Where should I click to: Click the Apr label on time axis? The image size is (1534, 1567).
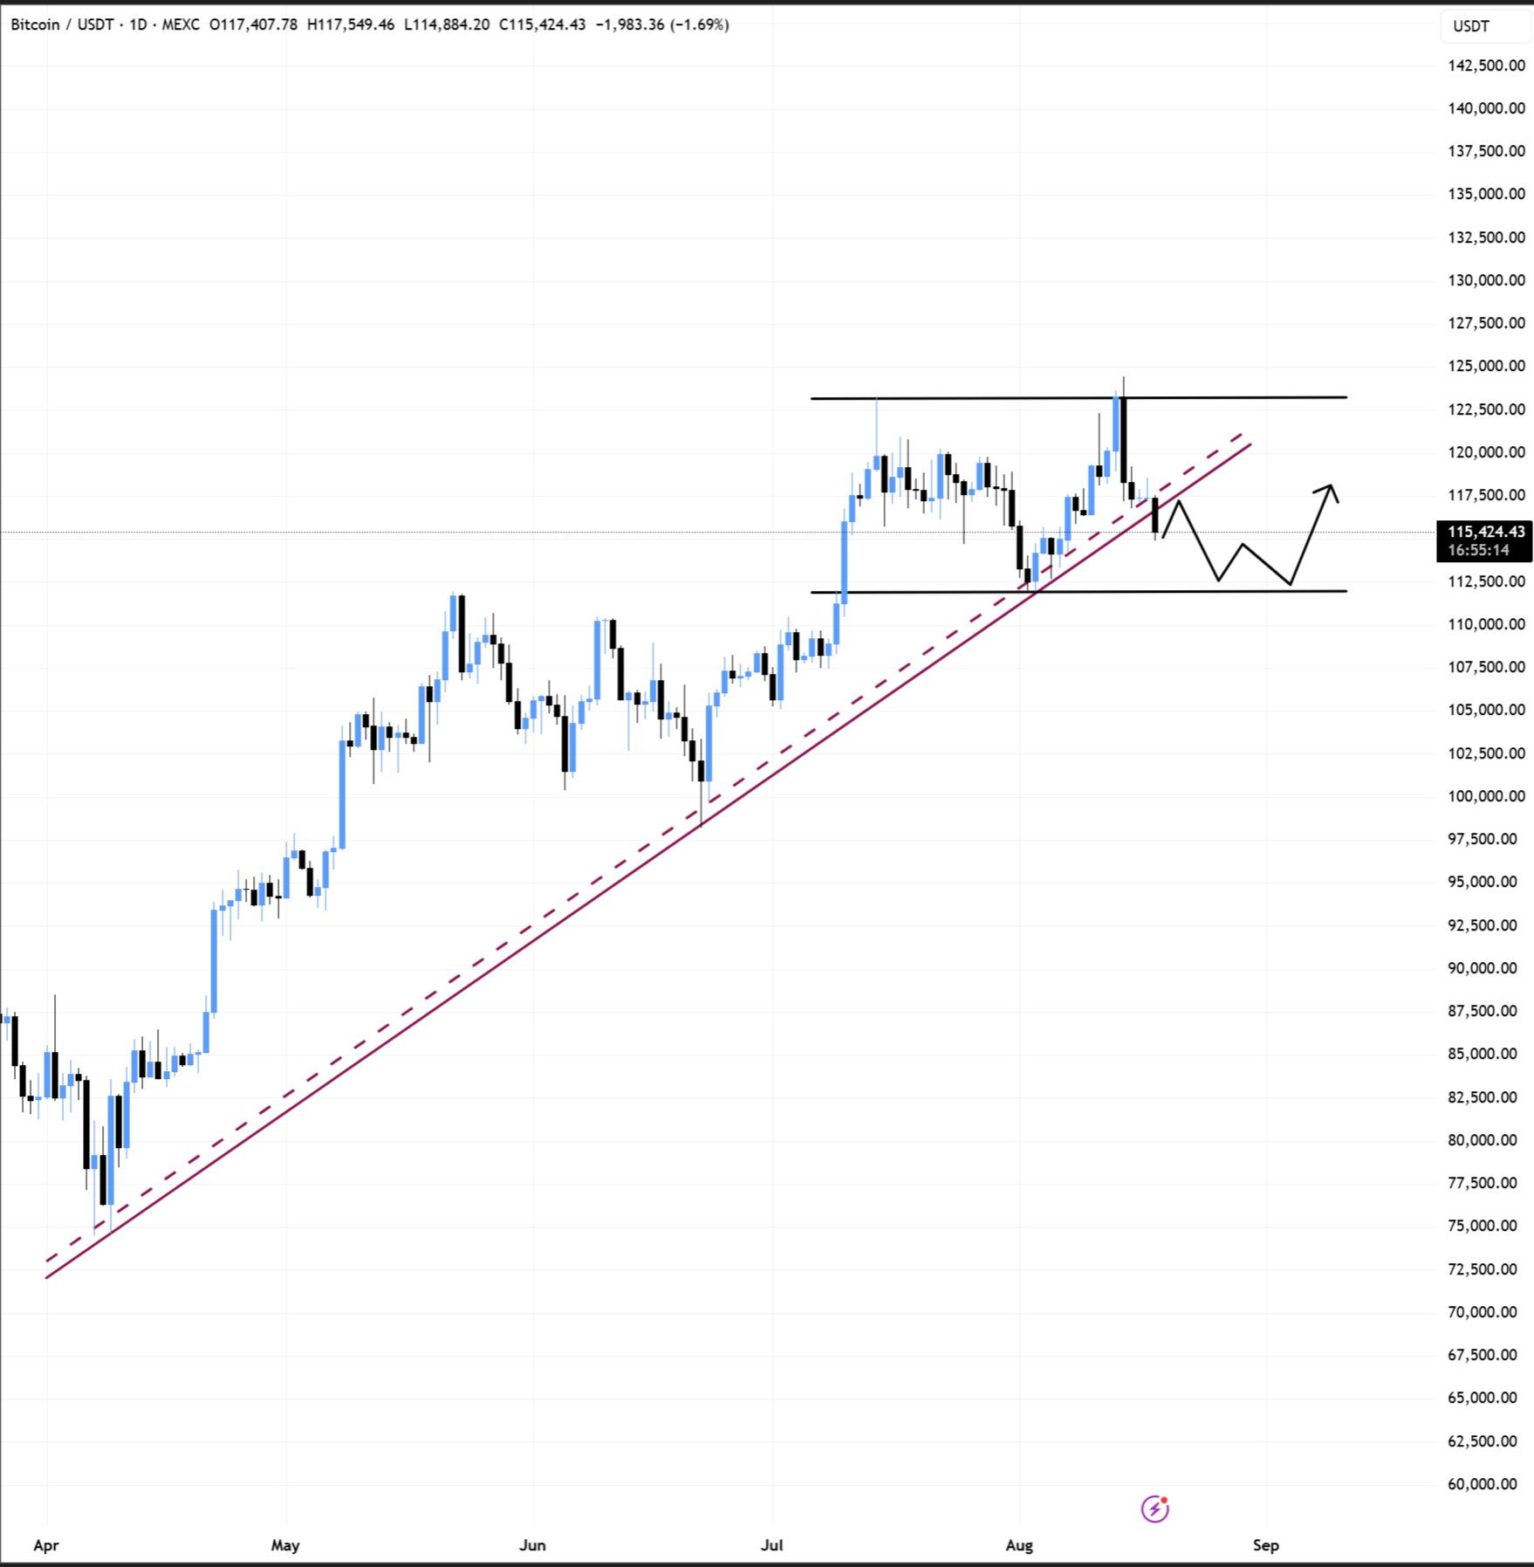[x=46, y=1544]
